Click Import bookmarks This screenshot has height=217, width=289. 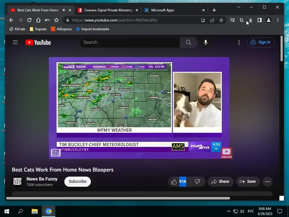pos(93,29)
